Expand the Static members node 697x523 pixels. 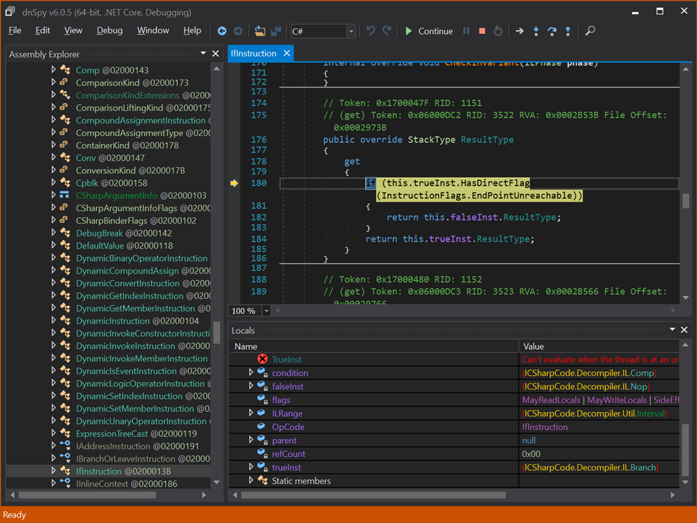(251, 480)
